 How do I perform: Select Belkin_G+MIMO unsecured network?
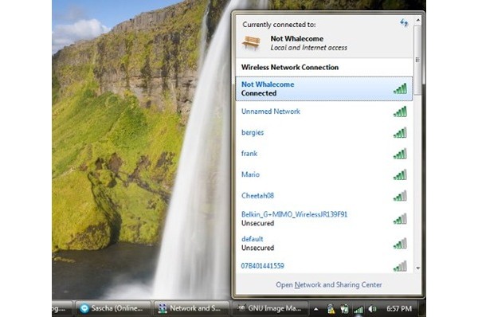coord(324,219)
